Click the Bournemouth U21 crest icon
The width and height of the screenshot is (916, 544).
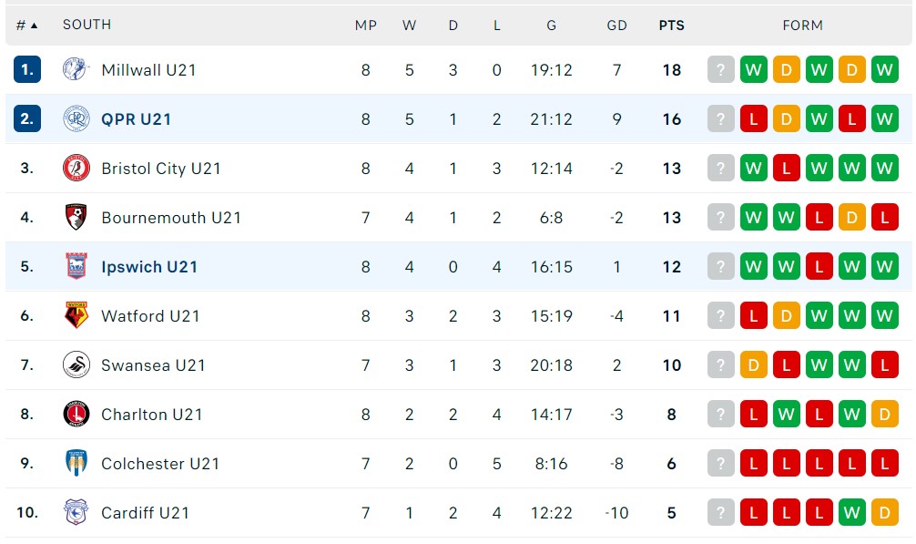click(x=76, y=217)
